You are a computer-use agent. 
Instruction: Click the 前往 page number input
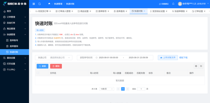click(141, 89)
